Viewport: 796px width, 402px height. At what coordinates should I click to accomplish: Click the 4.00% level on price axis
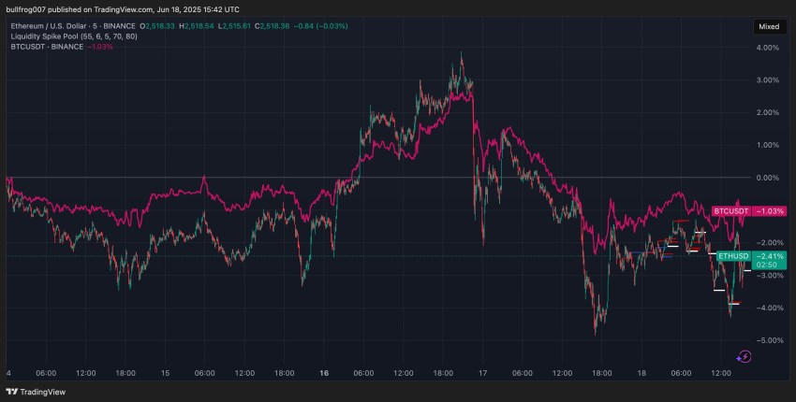(x=767, y=49)
